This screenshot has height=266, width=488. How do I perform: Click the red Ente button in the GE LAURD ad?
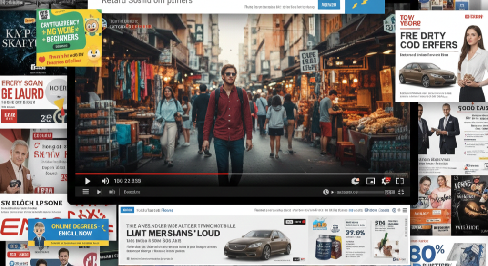[9, 116]
